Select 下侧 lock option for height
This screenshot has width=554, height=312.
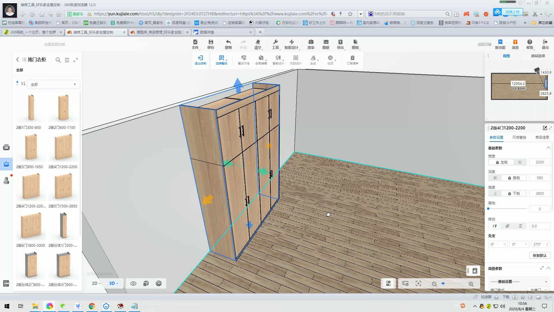tap(514, 194)
